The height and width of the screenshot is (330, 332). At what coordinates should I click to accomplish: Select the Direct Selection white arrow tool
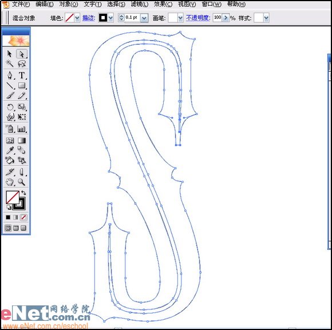pyautogui.click(x=22, y=54)
